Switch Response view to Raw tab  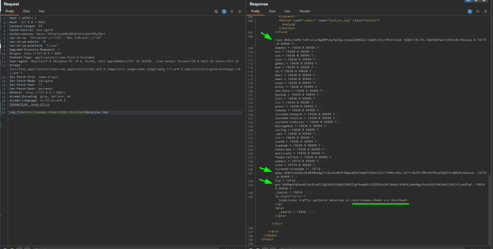point(272,11)
